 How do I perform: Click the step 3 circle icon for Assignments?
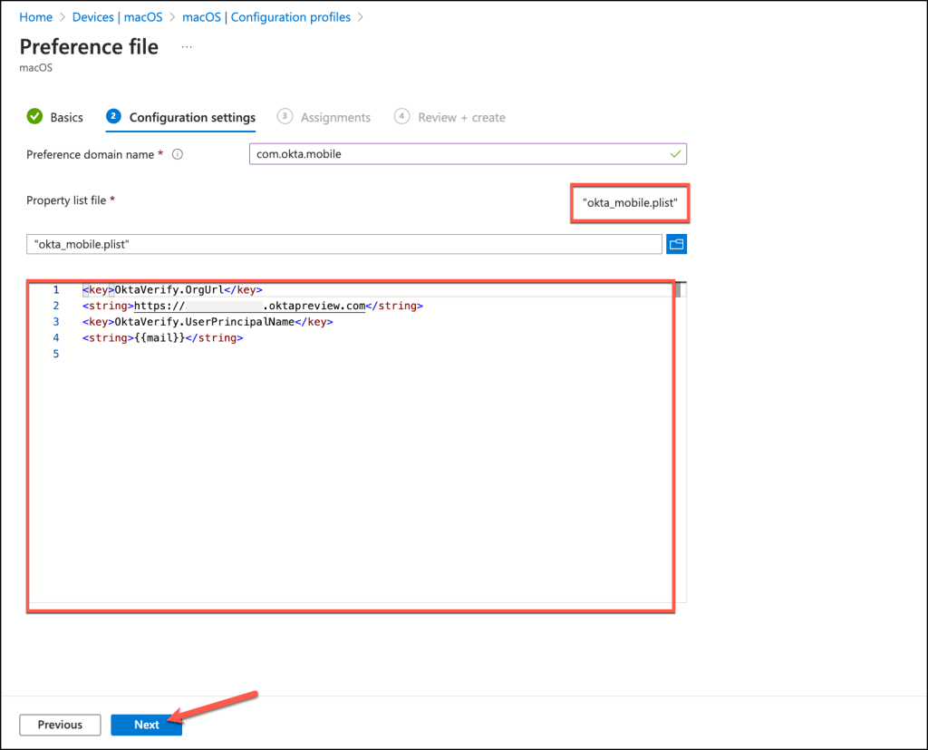pos(285,117)
